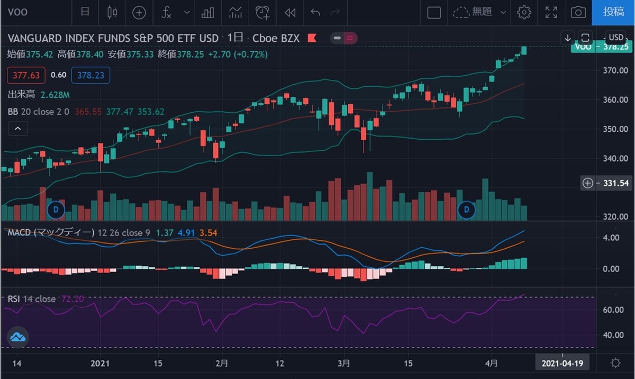
Task: Create an alert with alarm clock icon
Action: pyautogui.click(x=262, y=12)
